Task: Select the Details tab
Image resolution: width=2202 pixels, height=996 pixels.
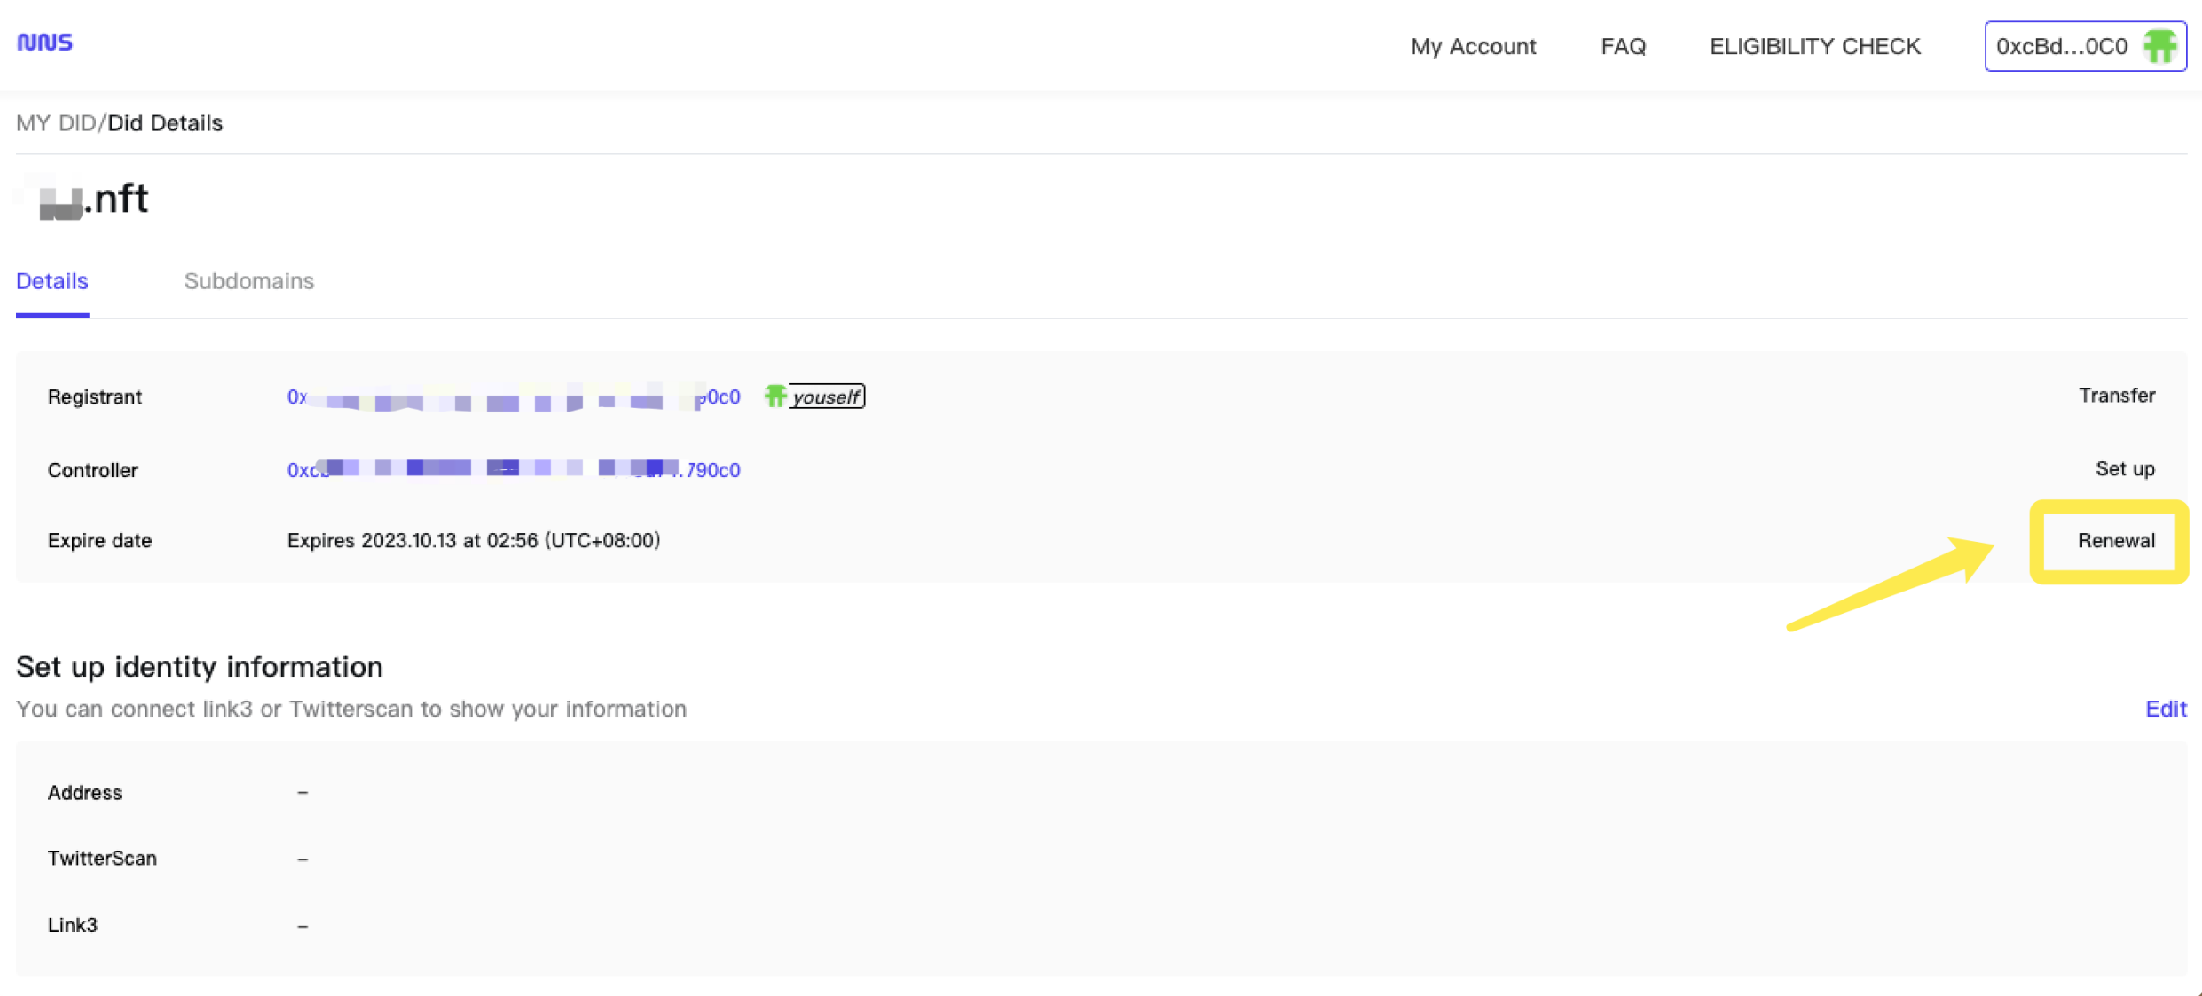Action: pyautogui.click(x=52, y=281)
